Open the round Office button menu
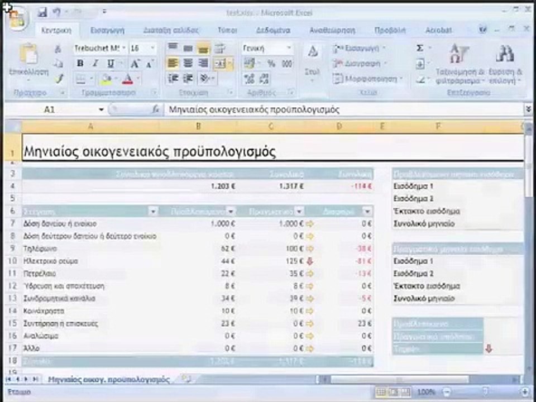Viewport: 536px width, 402px height. click(x=17, y=19)
